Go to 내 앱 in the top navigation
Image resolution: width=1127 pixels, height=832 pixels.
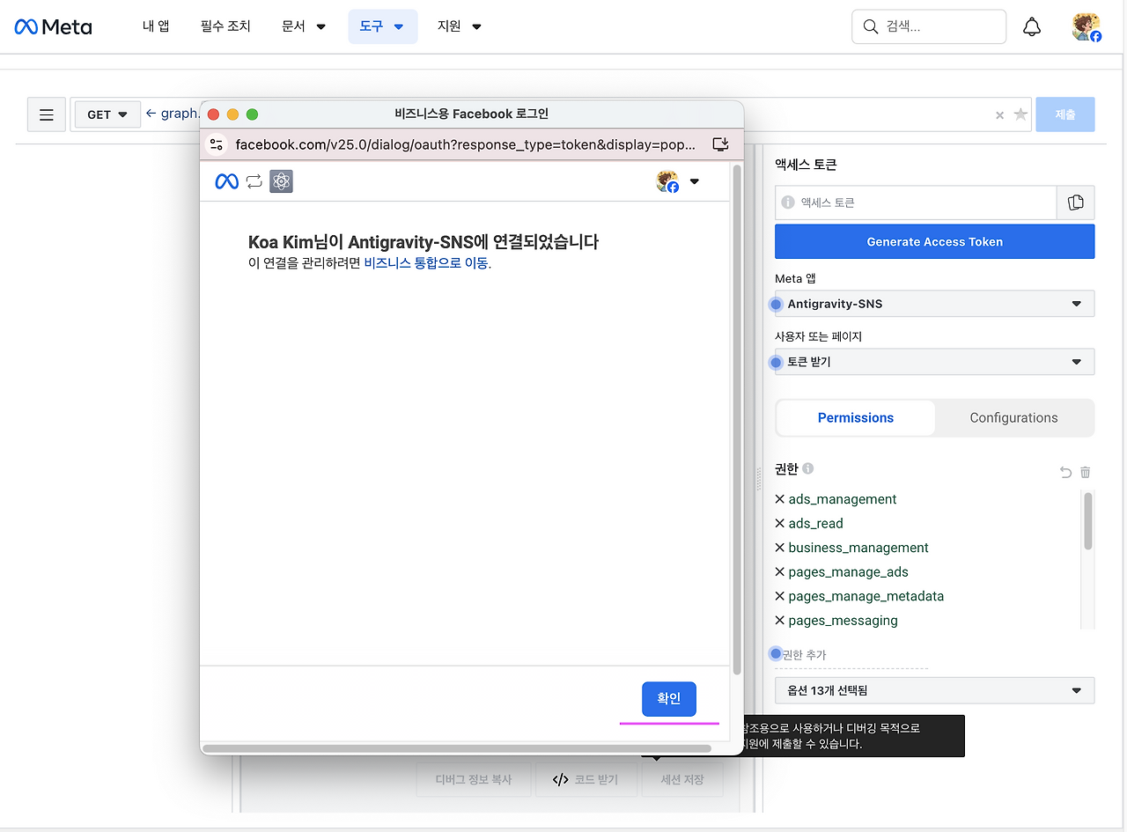pos(156,26)
